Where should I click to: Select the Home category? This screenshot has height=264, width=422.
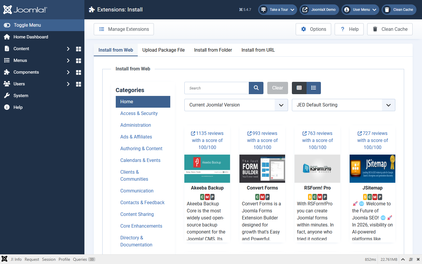pyautogui.click(x=143, y=102)
